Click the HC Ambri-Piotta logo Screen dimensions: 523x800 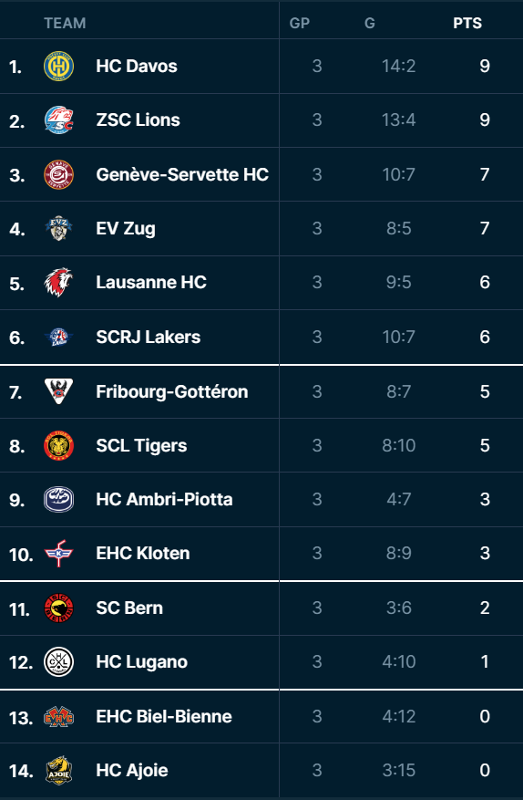(x=58, y=499)
